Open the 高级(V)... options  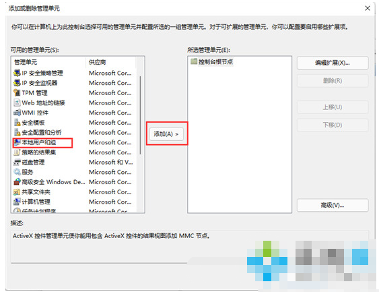333,205
